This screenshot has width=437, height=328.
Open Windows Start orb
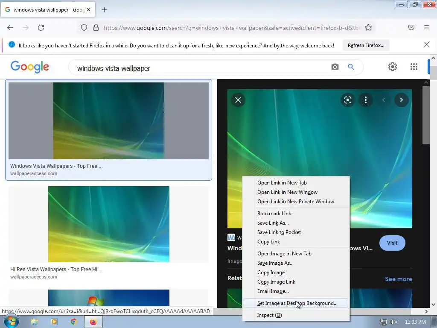pos(11,322)
